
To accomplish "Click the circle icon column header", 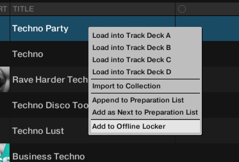I will (182, 9).
